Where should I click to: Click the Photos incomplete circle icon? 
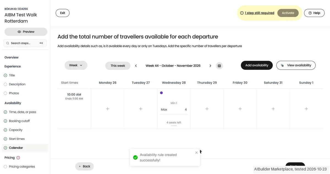tap(5, 93)
